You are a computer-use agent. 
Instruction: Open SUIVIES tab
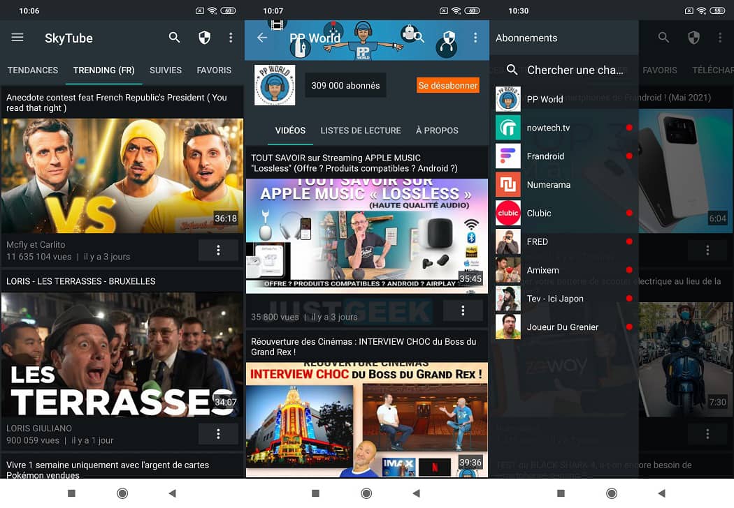166,70
